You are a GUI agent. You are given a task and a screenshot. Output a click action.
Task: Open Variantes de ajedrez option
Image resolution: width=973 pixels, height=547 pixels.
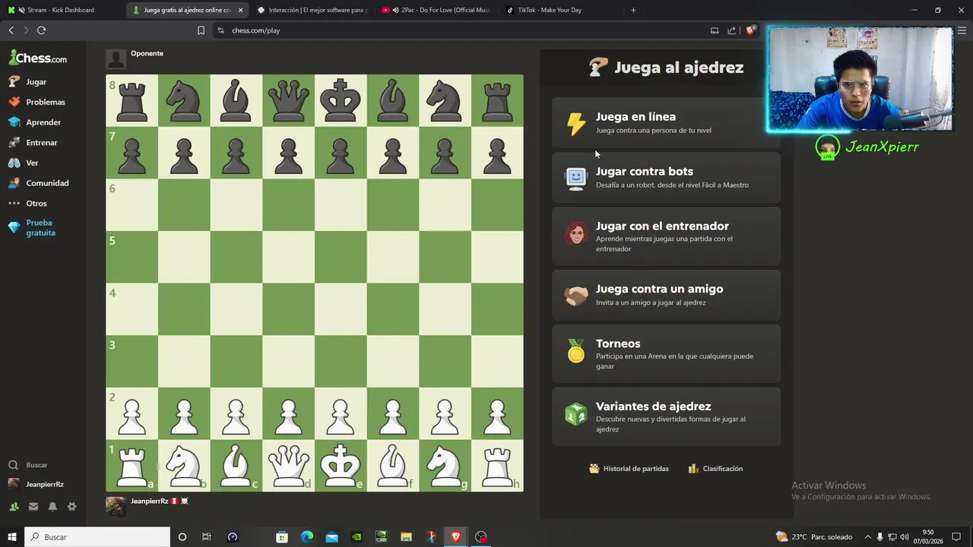coord(666,416)
